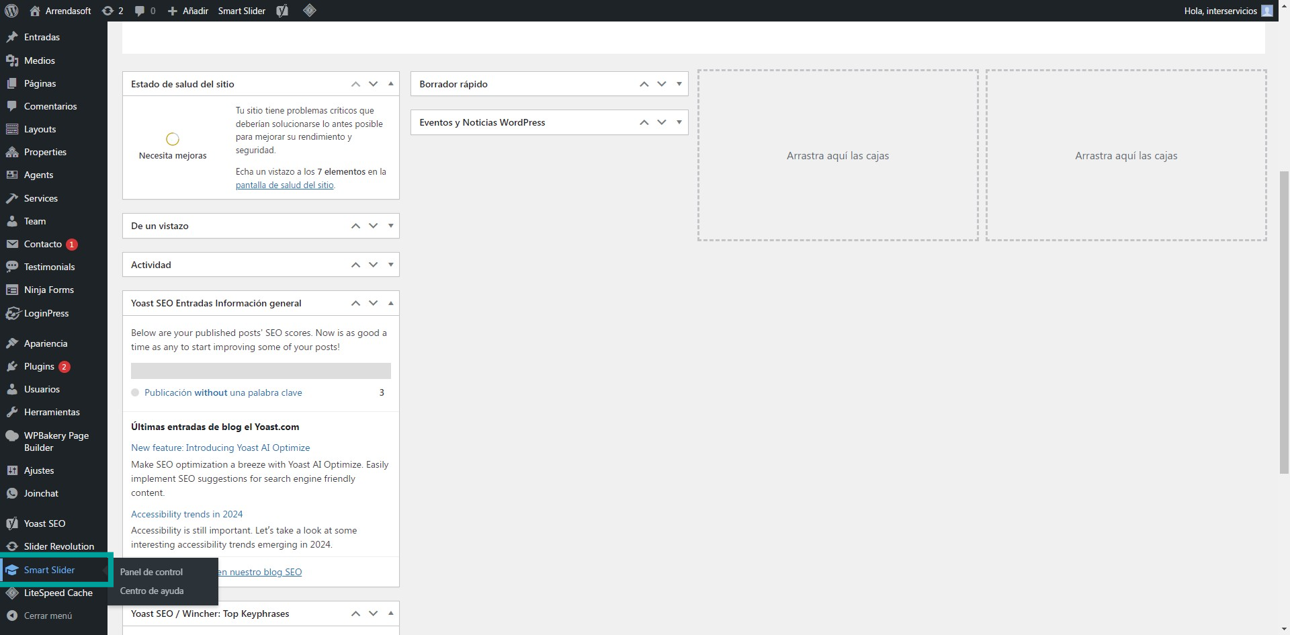Click the Contacto notification badge showing 1
Viewport: 1290px width, 635px height.
tap(72, 245)
